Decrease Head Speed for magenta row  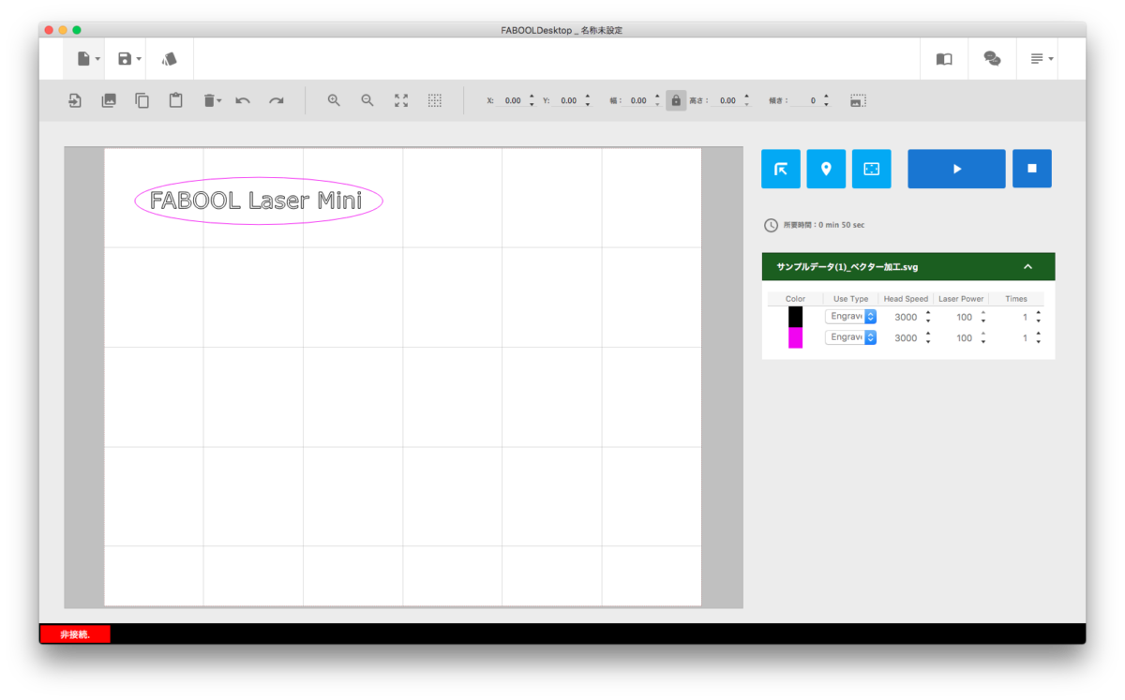coord(928,342)
